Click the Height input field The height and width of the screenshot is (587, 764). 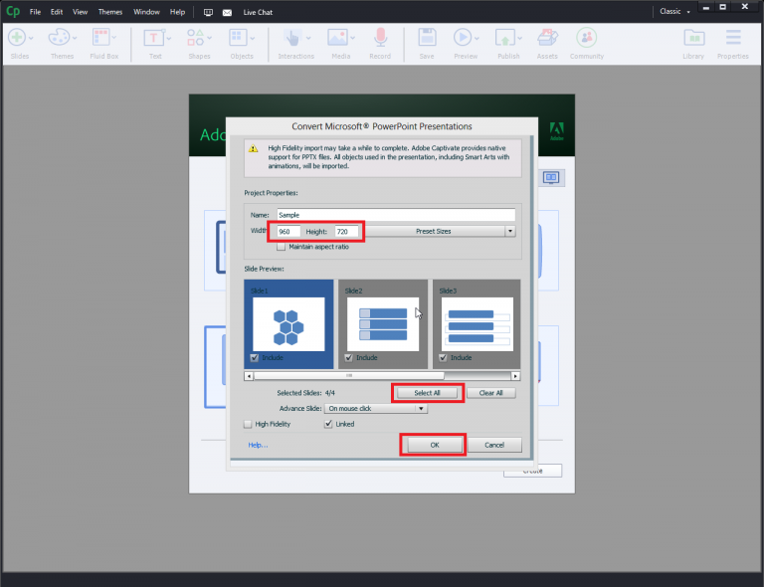click(x=346, y=232)
